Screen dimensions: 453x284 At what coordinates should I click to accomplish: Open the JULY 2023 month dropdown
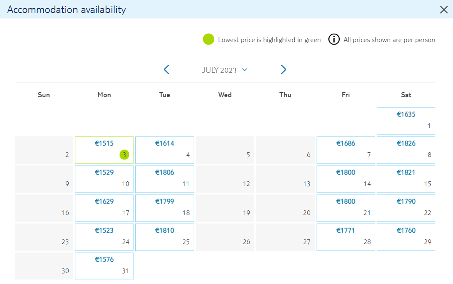[x=224, y=70]
